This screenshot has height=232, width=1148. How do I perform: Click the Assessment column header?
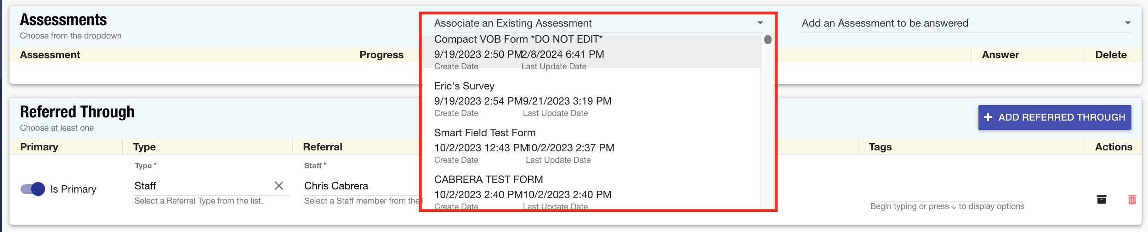[50, 55]
